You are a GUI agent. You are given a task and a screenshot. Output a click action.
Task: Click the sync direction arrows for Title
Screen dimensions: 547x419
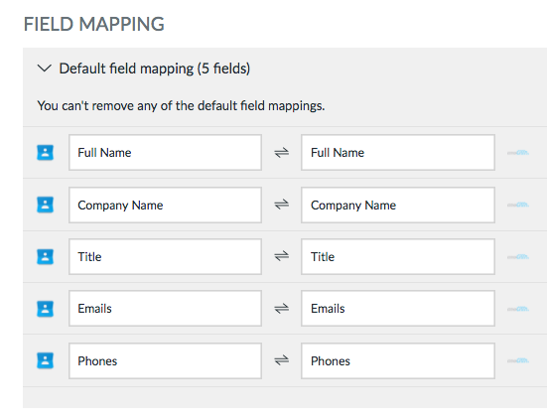point(282,256)
